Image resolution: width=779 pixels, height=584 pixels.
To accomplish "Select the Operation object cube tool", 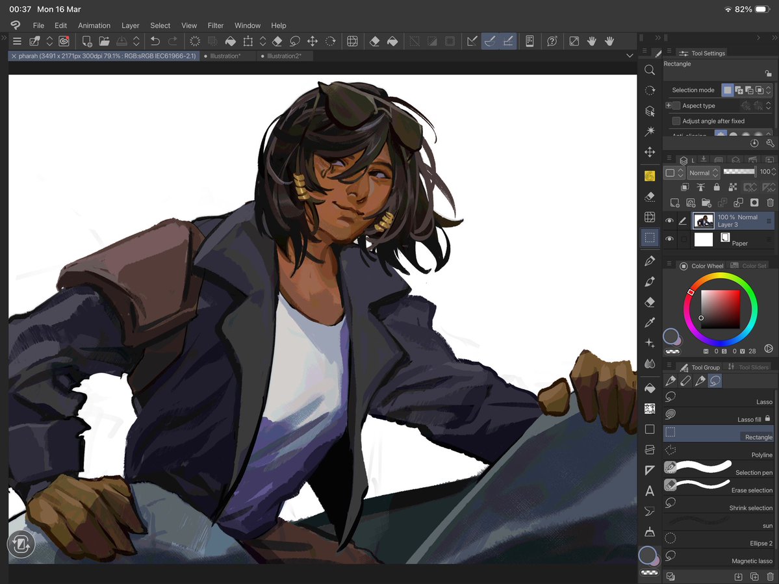I will point(649,110).
